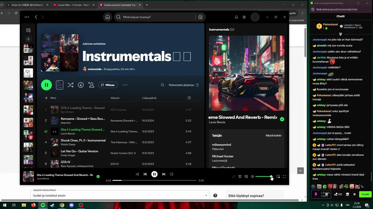Select track Let Her Go - Guitar Version

click(79, 151)
